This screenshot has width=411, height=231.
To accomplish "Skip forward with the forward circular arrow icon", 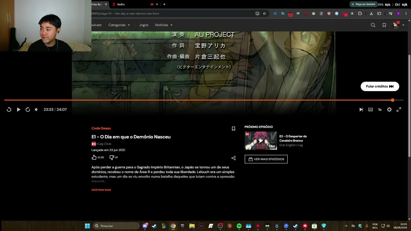I will click(x=28, y=109).
